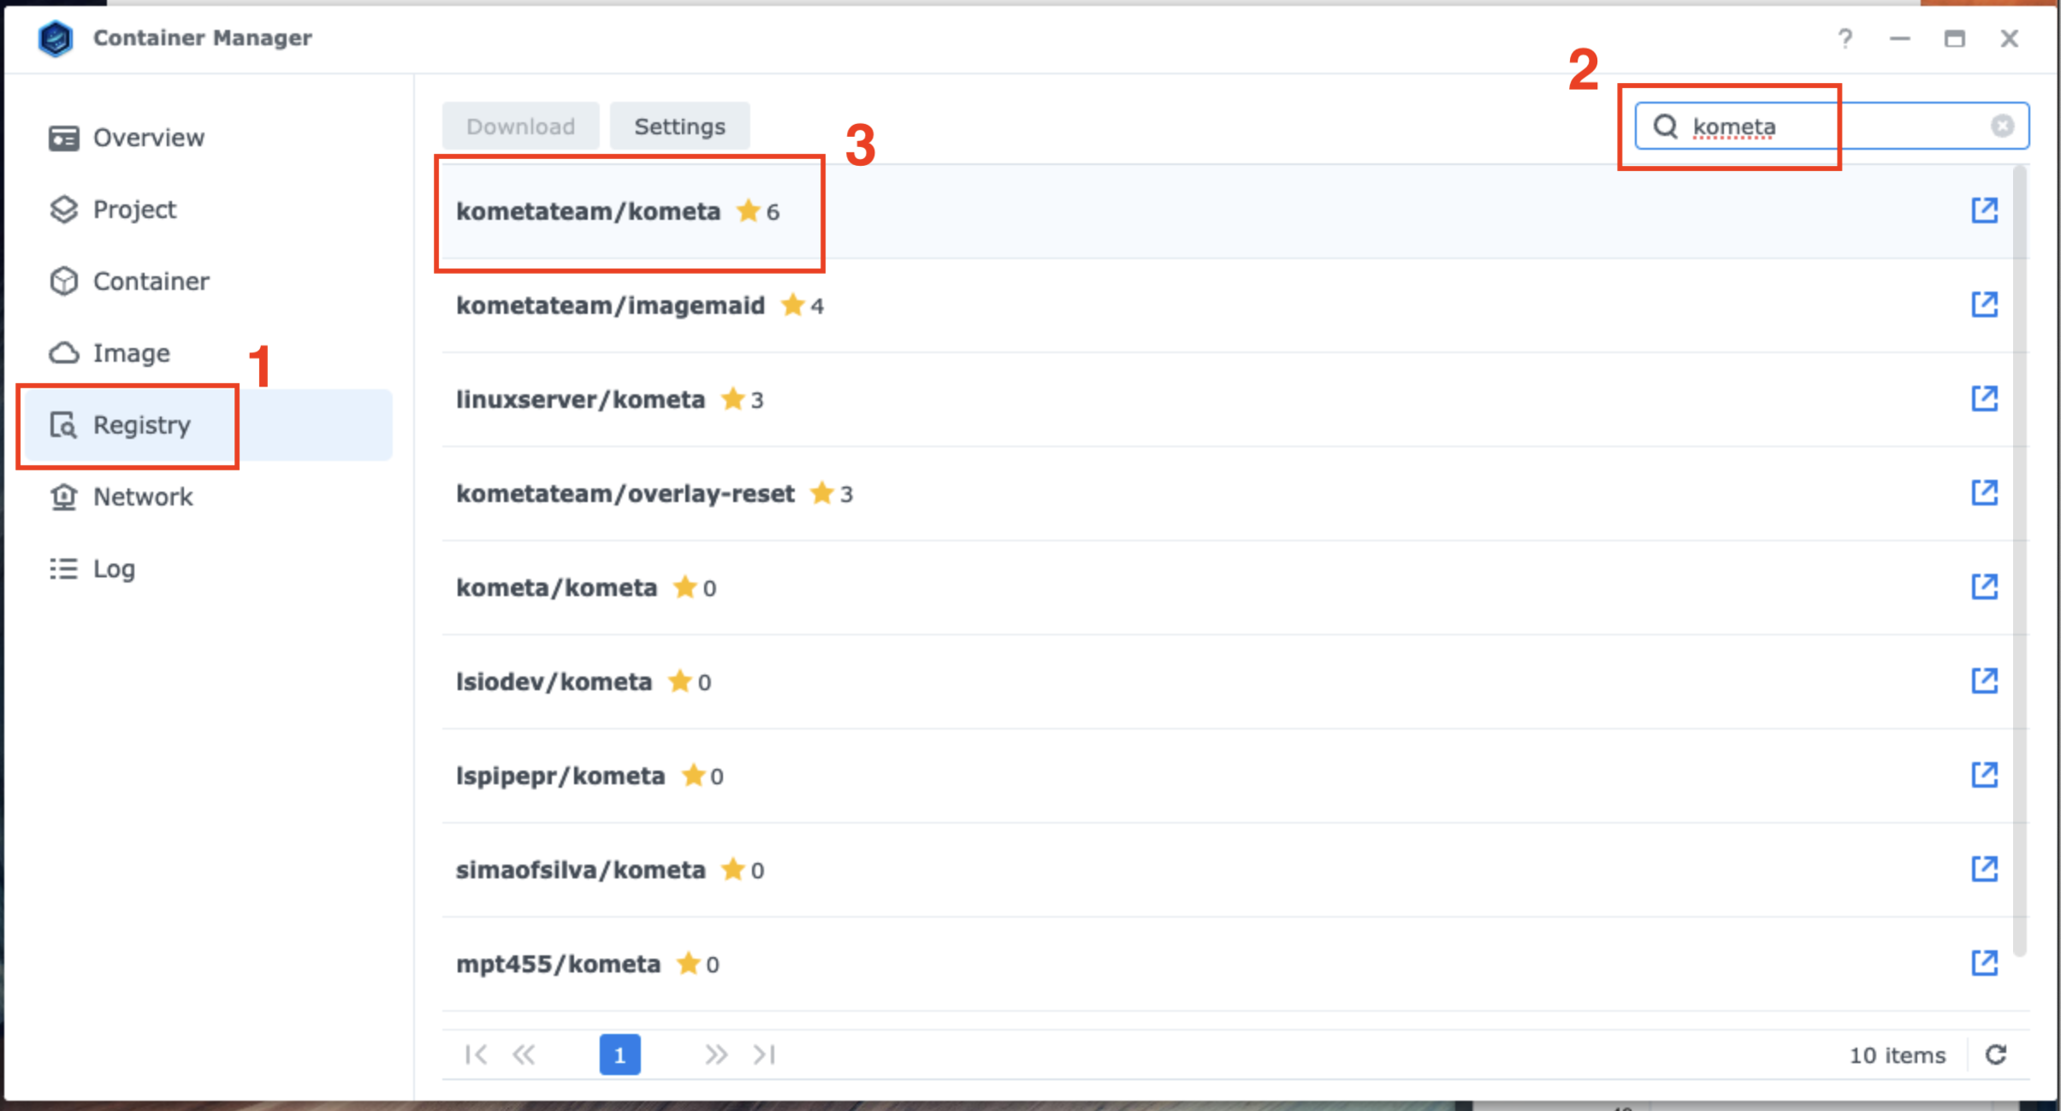Image resolution: width=2061 pixels, height=1111 pixels.
Task: Click the star rating of kometateam/kometa
Action: [758, 211]
